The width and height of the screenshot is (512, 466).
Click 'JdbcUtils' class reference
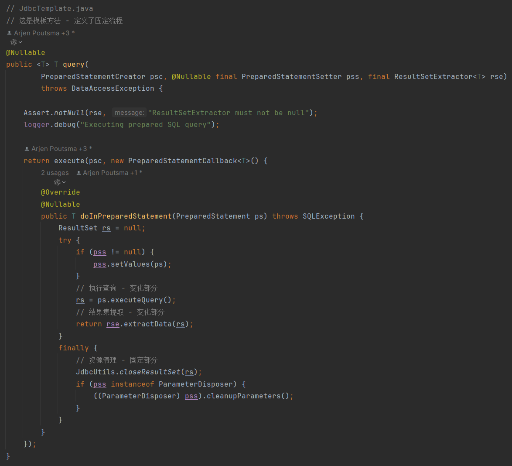click(96, 372)
